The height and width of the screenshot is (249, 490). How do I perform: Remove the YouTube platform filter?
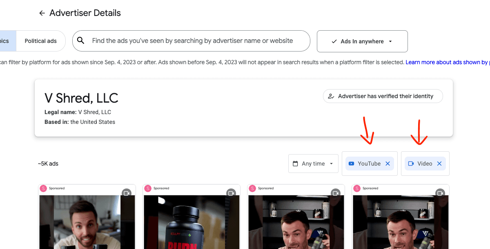388,163
